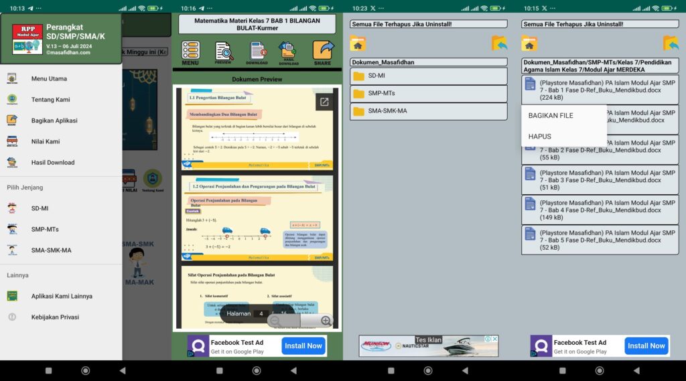686x381 pixels.
Task: Choose SD-MI level icon in drawer
Action: point(12,208)
